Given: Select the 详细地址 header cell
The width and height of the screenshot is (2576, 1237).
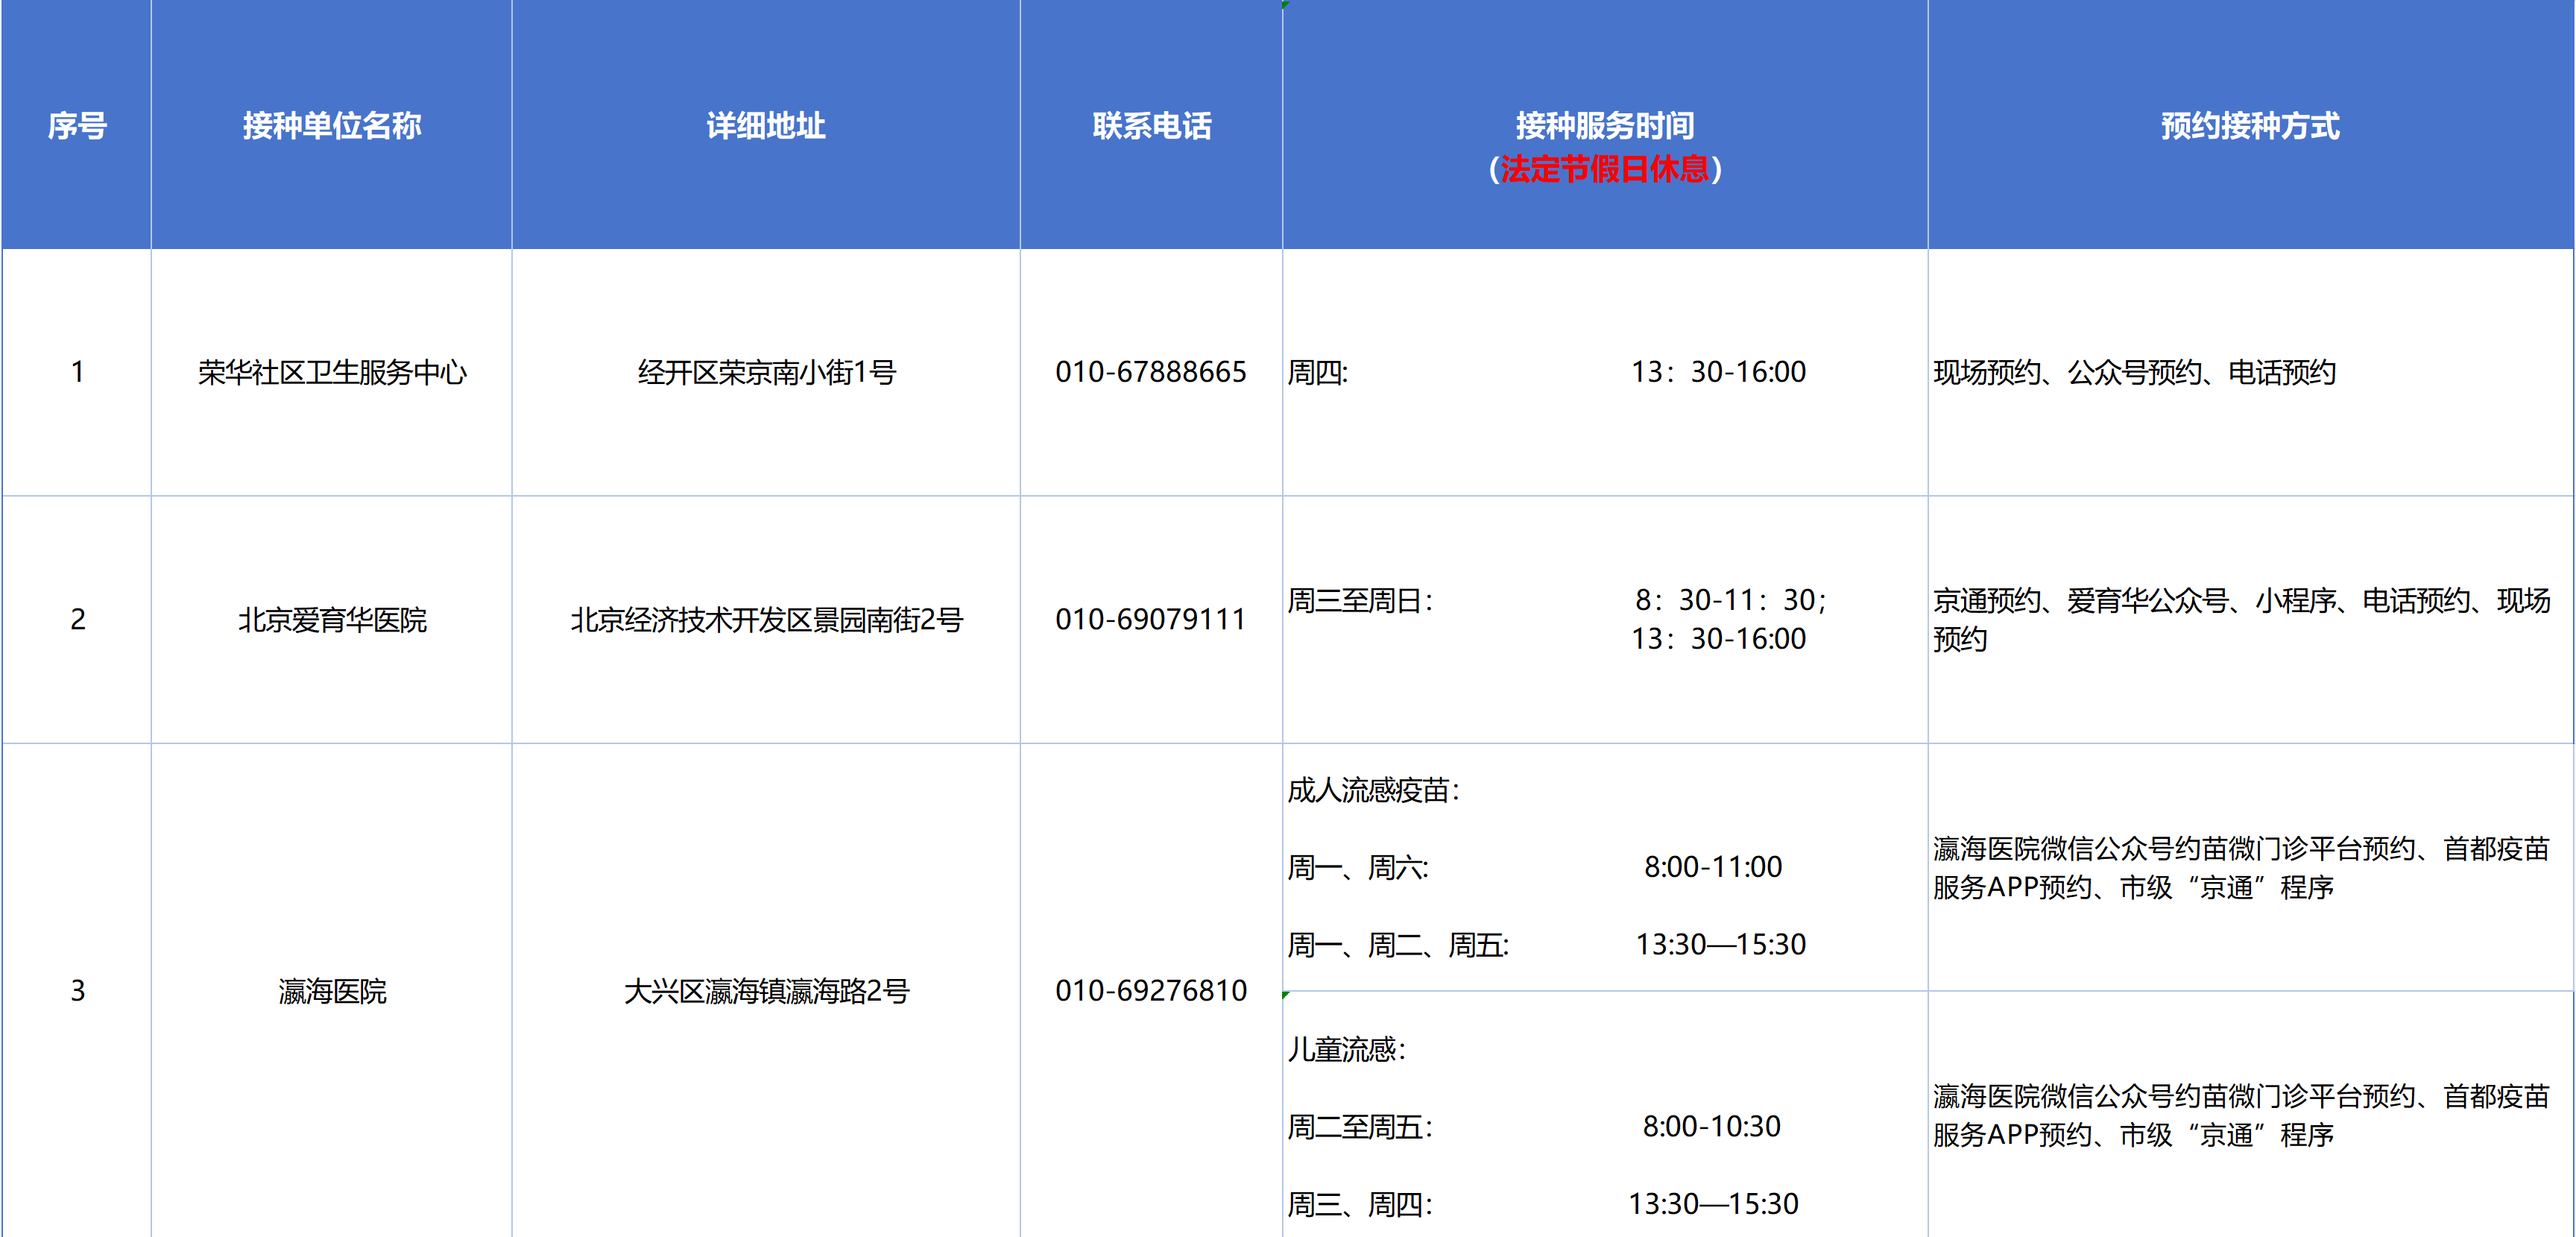Looking at the screenshot, I should (x=766, y=125).
